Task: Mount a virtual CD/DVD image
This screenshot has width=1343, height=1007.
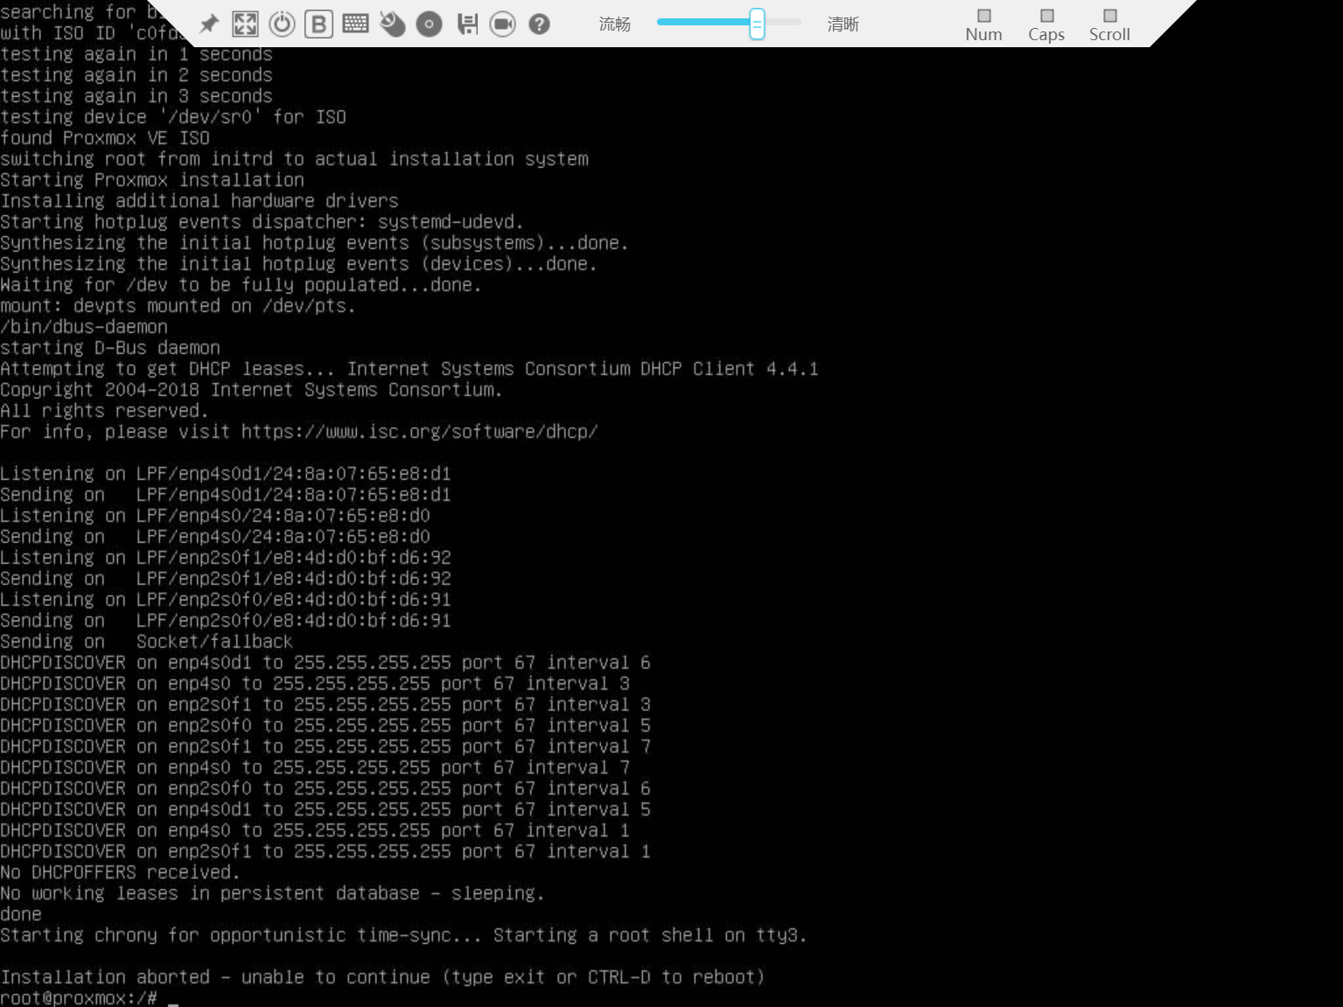Action: pos(429,24)
